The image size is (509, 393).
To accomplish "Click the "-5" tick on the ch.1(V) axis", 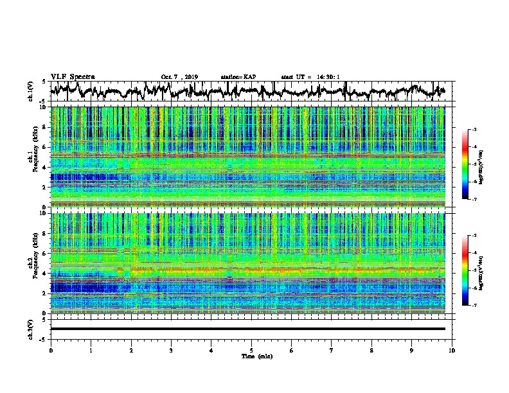I will tap(43, 101).
